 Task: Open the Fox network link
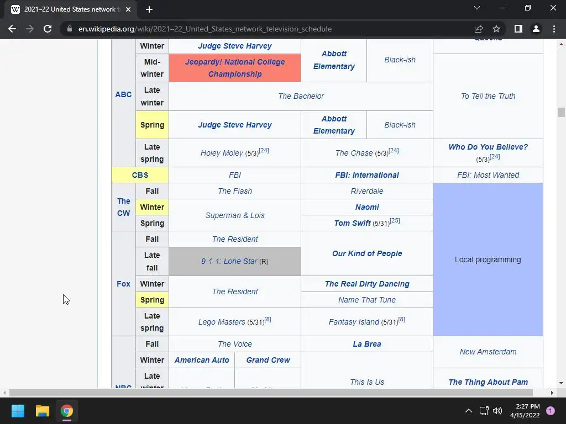[123, 284]
